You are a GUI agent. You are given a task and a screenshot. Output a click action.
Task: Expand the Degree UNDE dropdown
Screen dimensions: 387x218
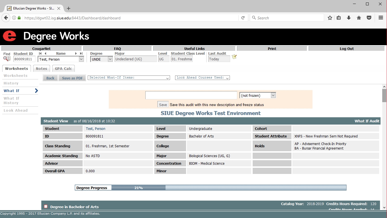click(x=110, y=59)
